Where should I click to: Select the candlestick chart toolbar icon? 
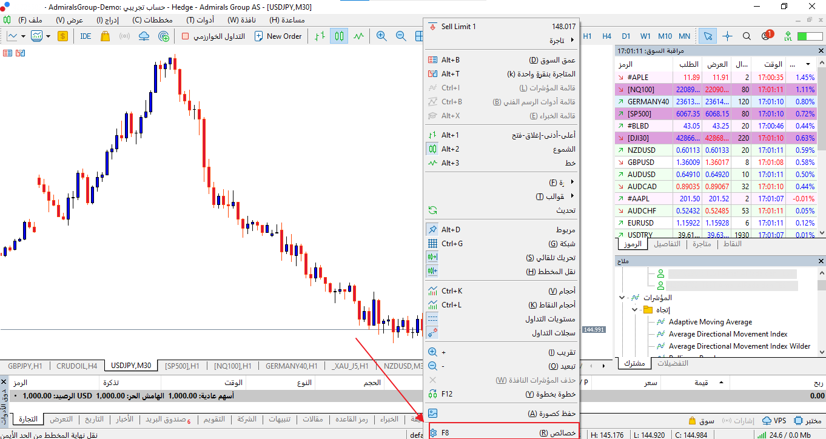(339, 36)
